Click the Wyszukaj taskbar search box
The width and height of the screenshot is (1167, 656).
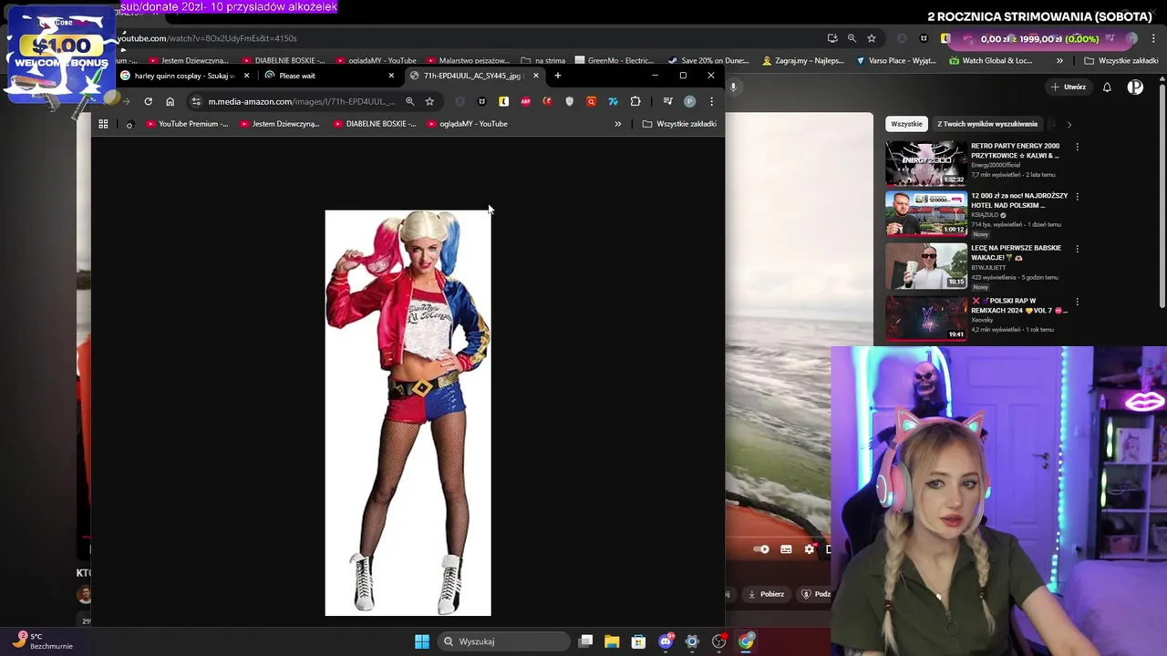click(x=504, y=641)
